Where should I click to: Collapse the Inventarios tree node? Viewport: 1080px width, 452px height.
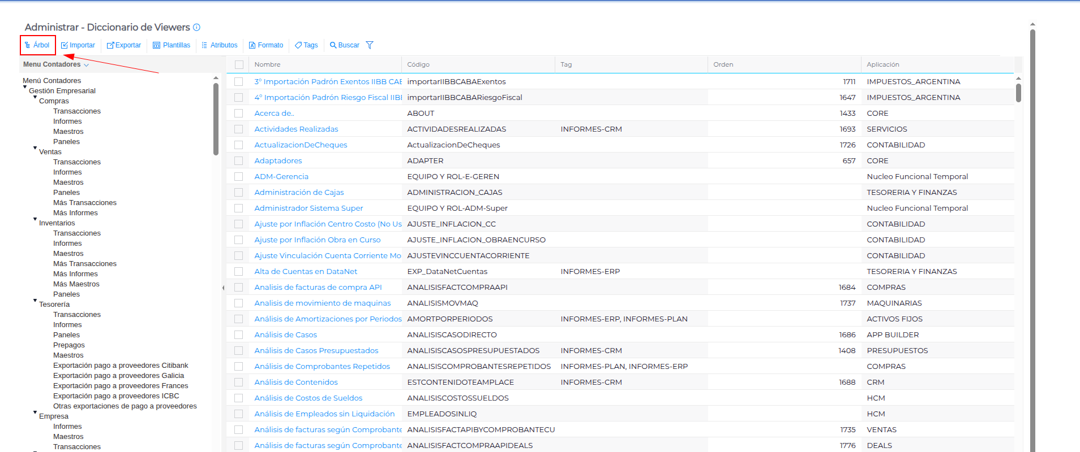[x=35, y=219]
